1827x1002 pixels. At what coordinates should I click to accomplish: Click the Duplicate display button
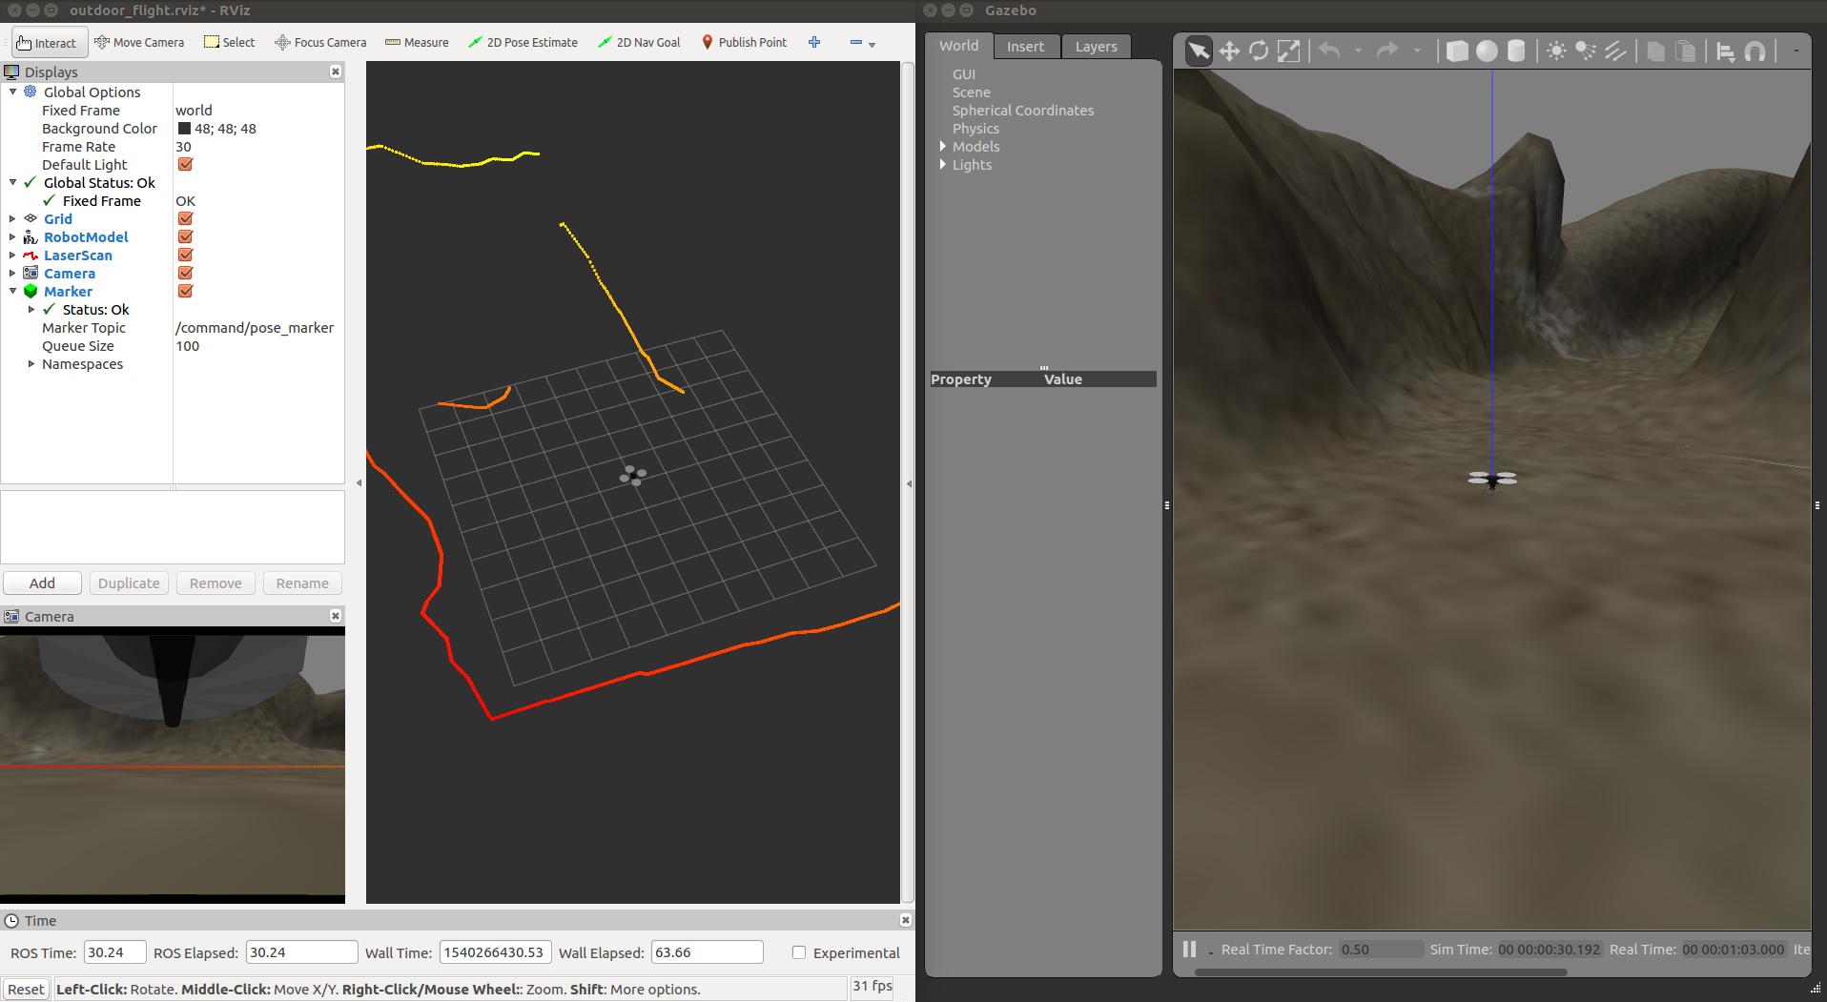[x=129, y=583]
